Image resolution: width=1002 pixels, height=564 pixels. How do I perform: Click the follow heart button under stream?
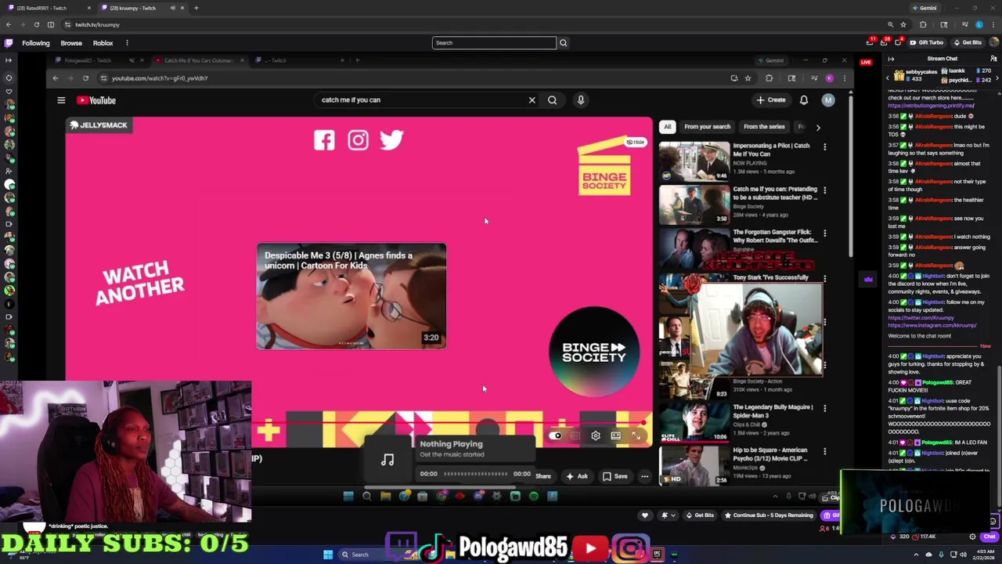click(645, 515)
